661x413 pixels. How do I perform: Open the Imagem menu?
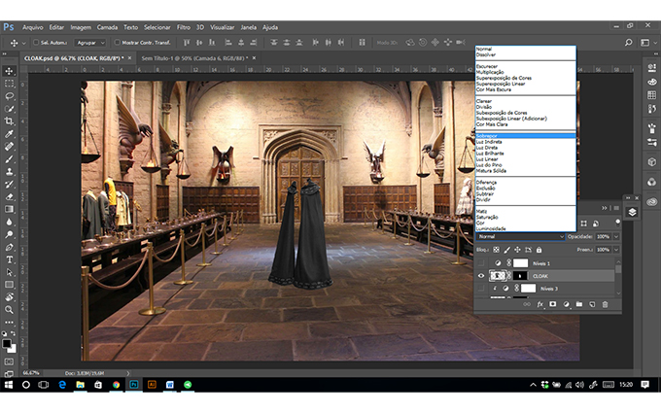pyautogui.click(x=81, y=27)
